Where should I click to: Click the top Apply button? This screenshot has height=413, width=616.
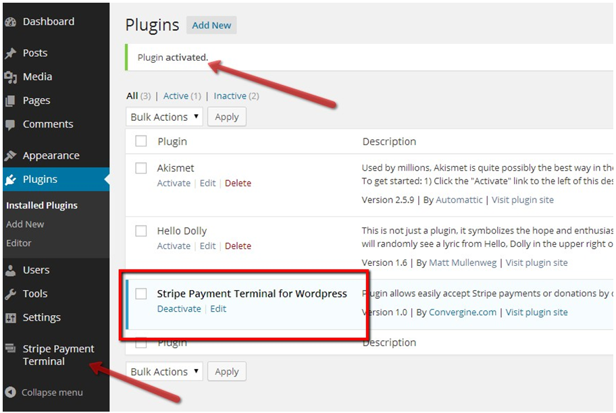pos(227,117)
